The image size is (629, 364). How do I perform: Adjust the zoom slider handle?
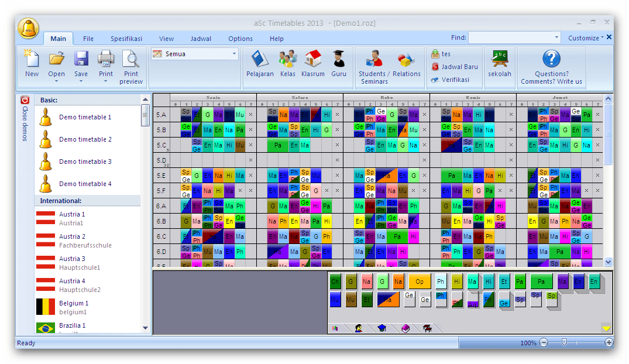pyautogui.click(x=565, y=342)
